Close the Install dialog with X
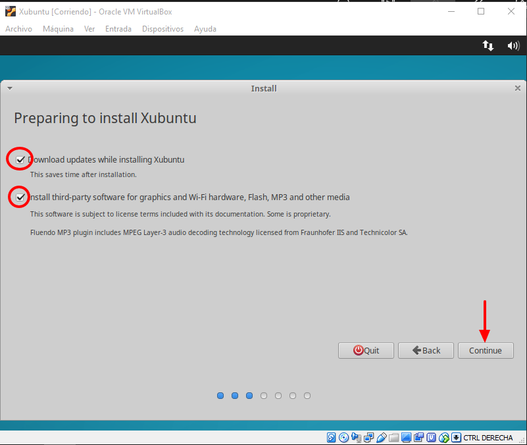The image size is (527, 445). pos(518,88)
